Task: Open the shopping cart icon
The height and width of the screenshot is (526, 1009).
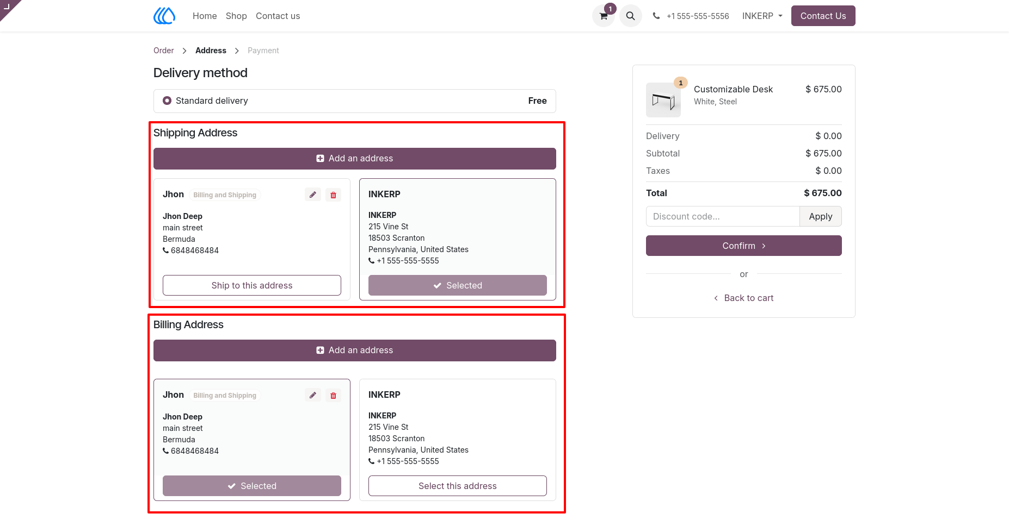Action: [x=603, y=16]
